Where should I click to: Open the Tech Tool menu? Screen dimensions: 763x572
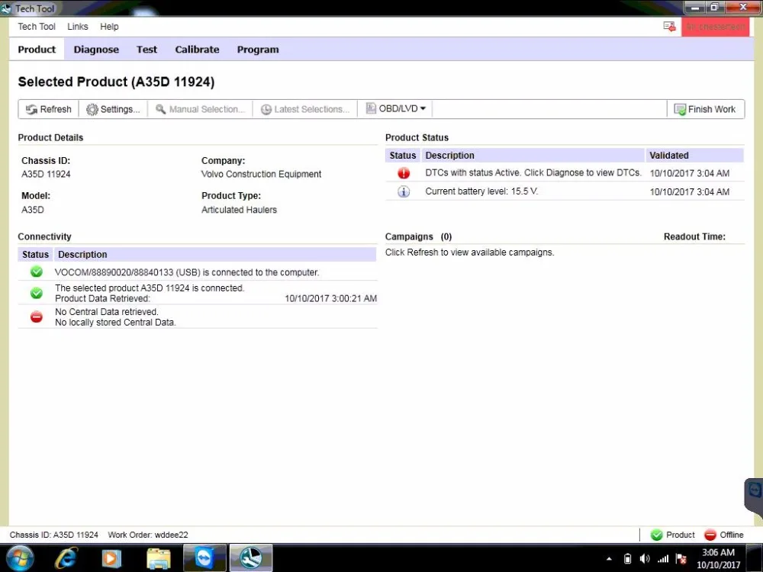37,27
